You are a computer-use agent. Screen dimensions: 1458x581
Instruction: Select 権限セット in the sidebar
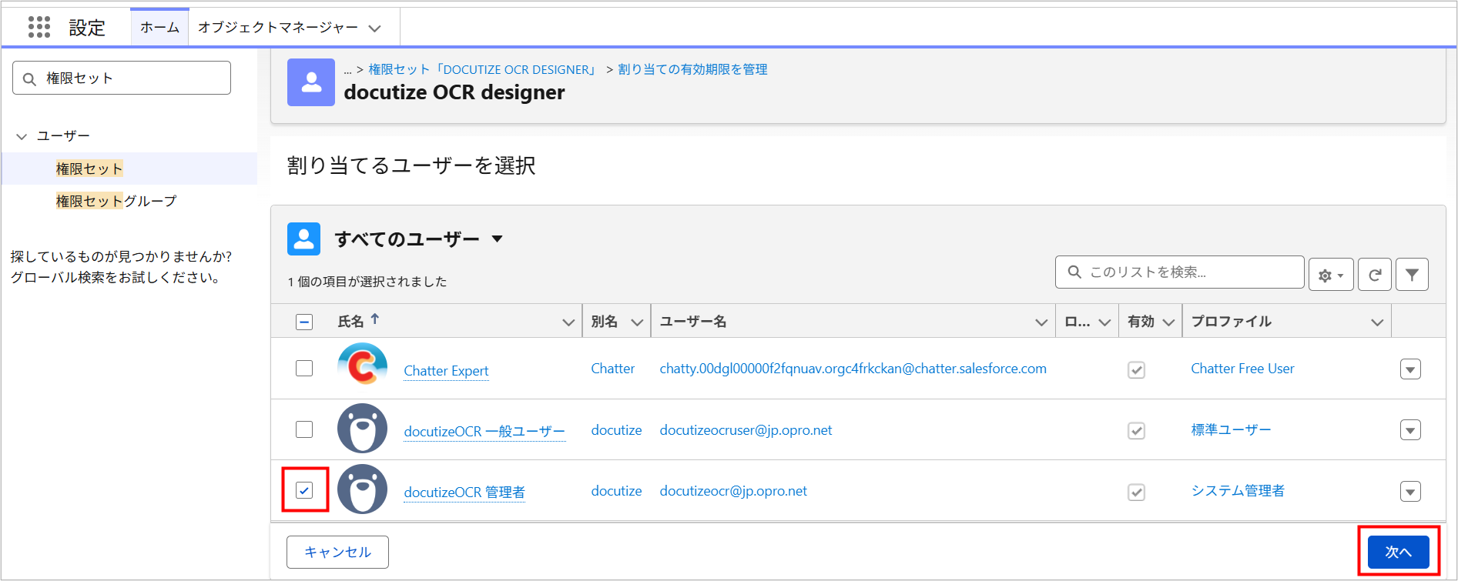(89, 169)
